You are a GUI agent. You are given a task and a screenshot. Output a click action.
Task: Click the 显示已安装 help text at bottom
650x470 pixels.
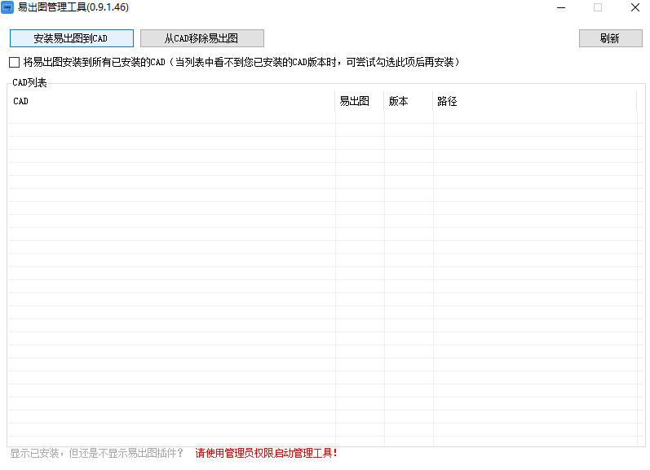[96, 453]
